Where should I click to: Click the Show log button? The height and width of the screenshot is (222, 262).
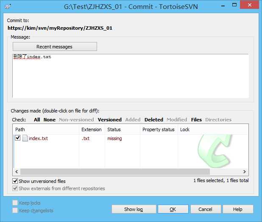tap(134, 209)
